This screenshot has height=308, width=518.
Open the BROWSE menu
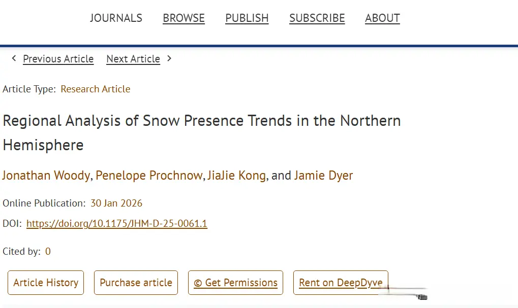(184, 18)
